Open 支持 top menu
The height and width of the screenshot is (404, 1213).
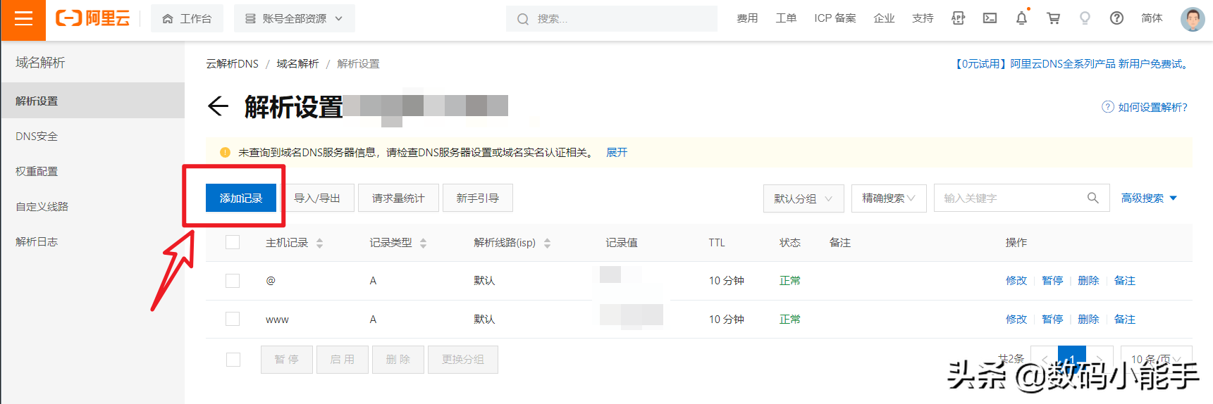pyautogui.click(x=923, y=18)
